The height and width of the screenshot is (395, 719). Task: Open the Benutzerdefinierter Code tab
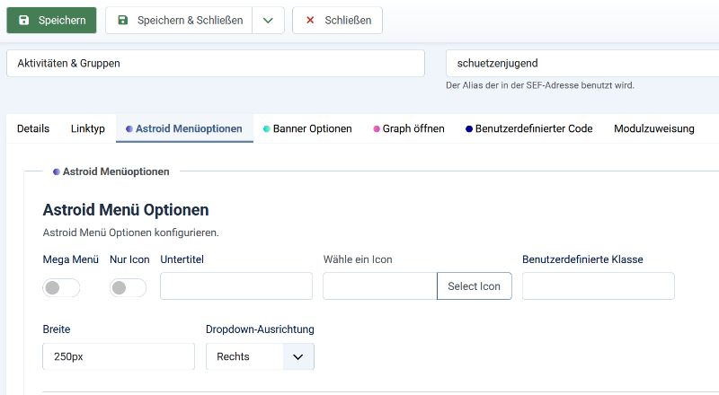[x=529, y=128]
